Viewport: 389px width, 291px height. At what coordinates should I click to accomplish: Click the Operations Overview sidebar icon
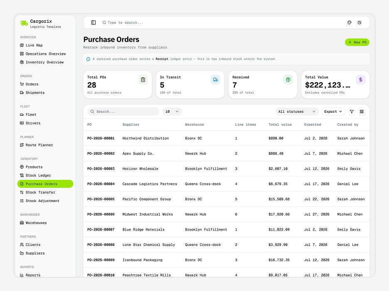(x=22, y=54)
